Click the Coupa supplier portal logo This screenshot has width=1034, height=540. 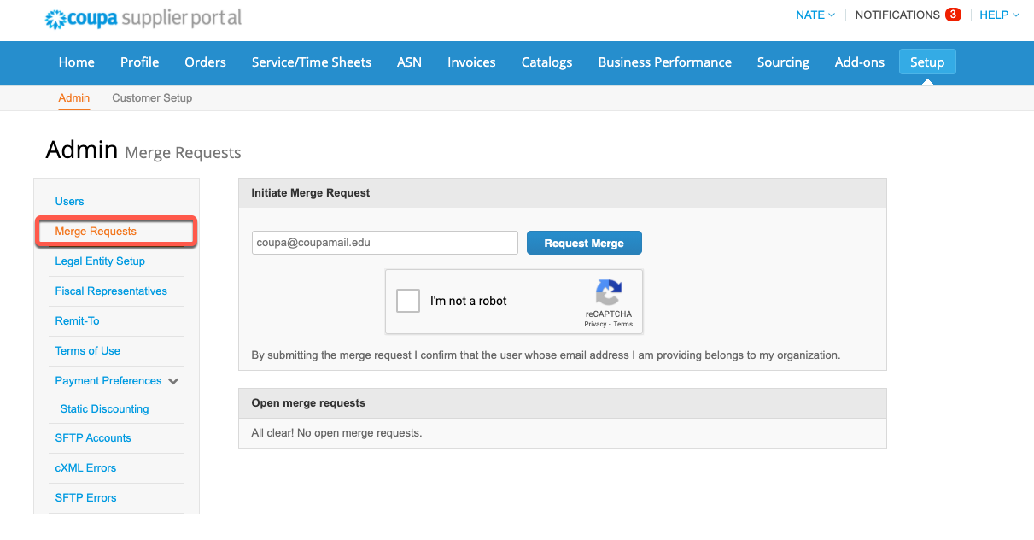coord(143,18)
